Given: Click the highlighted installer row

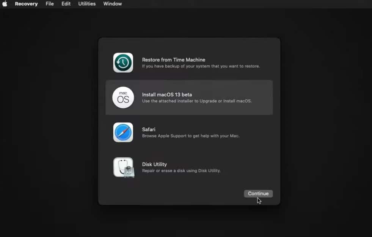Looking at the screenshot, I should (189, 97).
